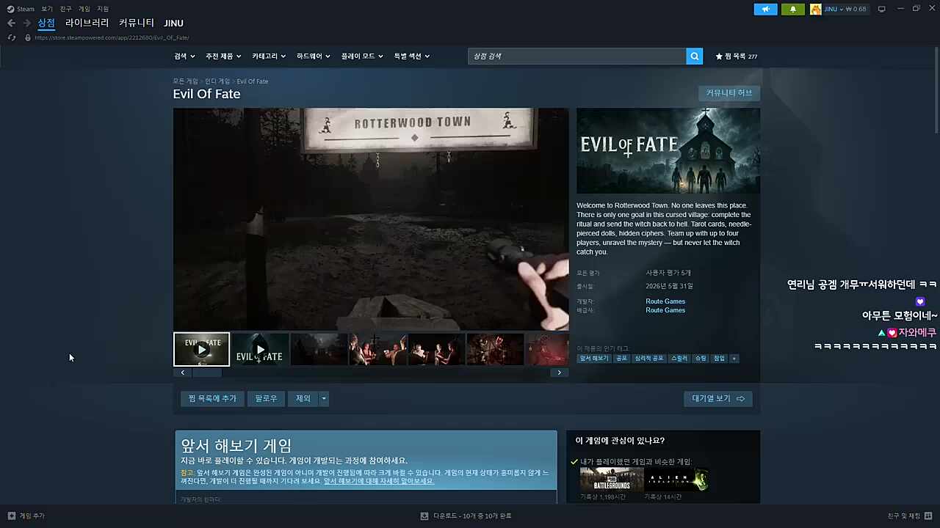Click the 커뮤니티 허브 button

tap(729, 93)
